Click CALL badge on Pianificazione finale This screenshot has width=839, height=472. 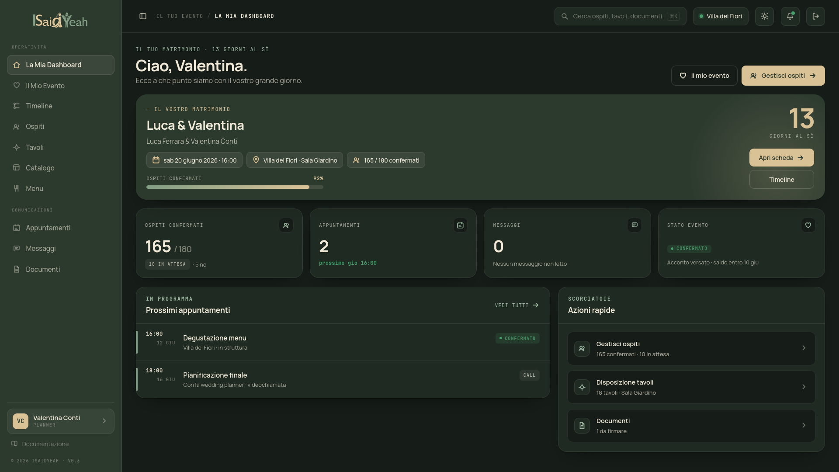tap(529, 375)
